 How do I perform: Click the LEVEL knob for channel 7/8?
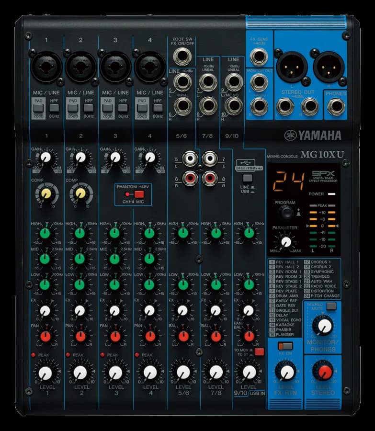(x=216, y=372)
